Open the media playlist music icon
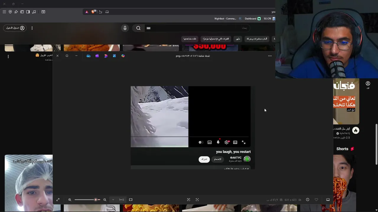Image resolution: width=378 pixels, height=212 pixels. tap(34, 12)
